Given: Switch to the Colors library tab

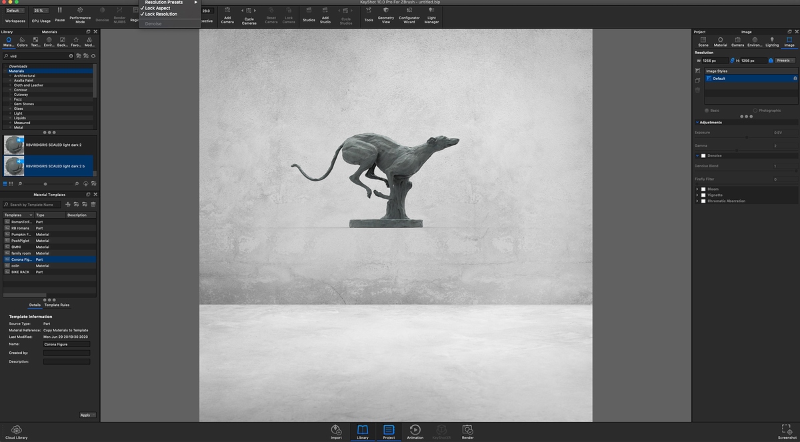Looking at the screenshot, I should pos(22,42).
